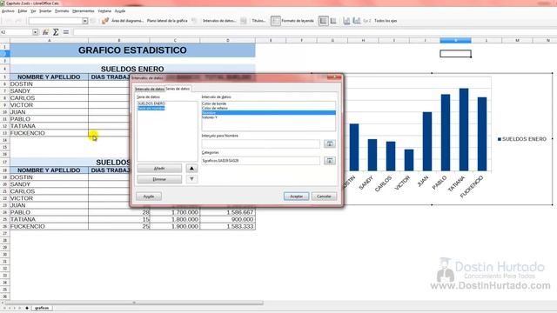Open the chart element selector dropdown
The width and height of the screenshot is (557, 313).
click(x=85, y=21)
